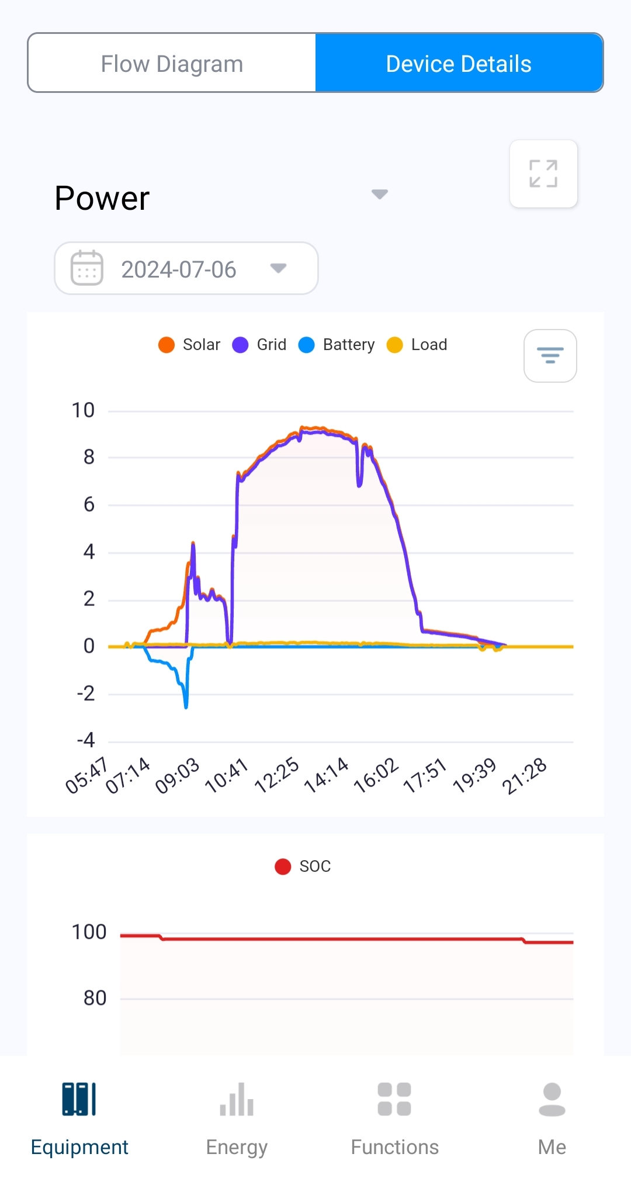Tap the calendar icon in date field
Image resolution: width=631 pixels, height=1185 pixels.
(x=87, y=268)
